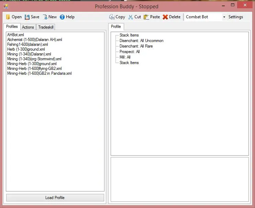
Task: Click the New profile icon
Action: pyautogui.click(x=45, y=17)
